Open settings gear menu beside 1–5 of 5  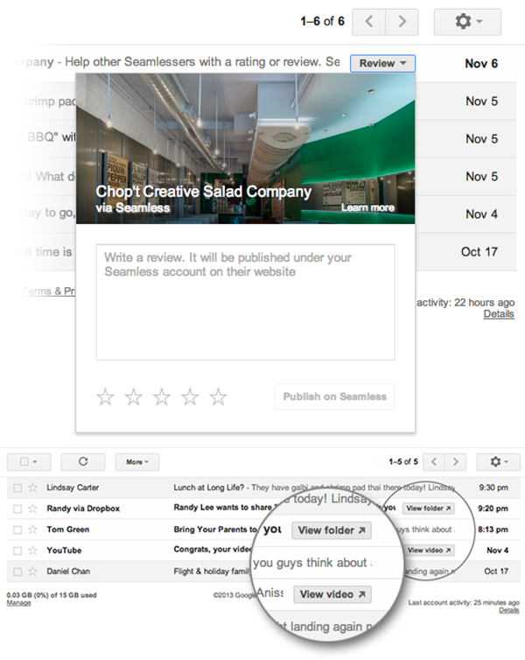(499, 462)
